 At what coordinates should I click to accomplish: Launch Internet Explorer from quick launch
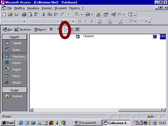(x=21, y=123)
